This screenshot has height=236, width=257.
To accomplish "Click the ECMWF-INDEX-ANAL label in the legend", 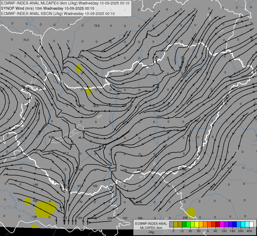I will [x=151, y=224].
